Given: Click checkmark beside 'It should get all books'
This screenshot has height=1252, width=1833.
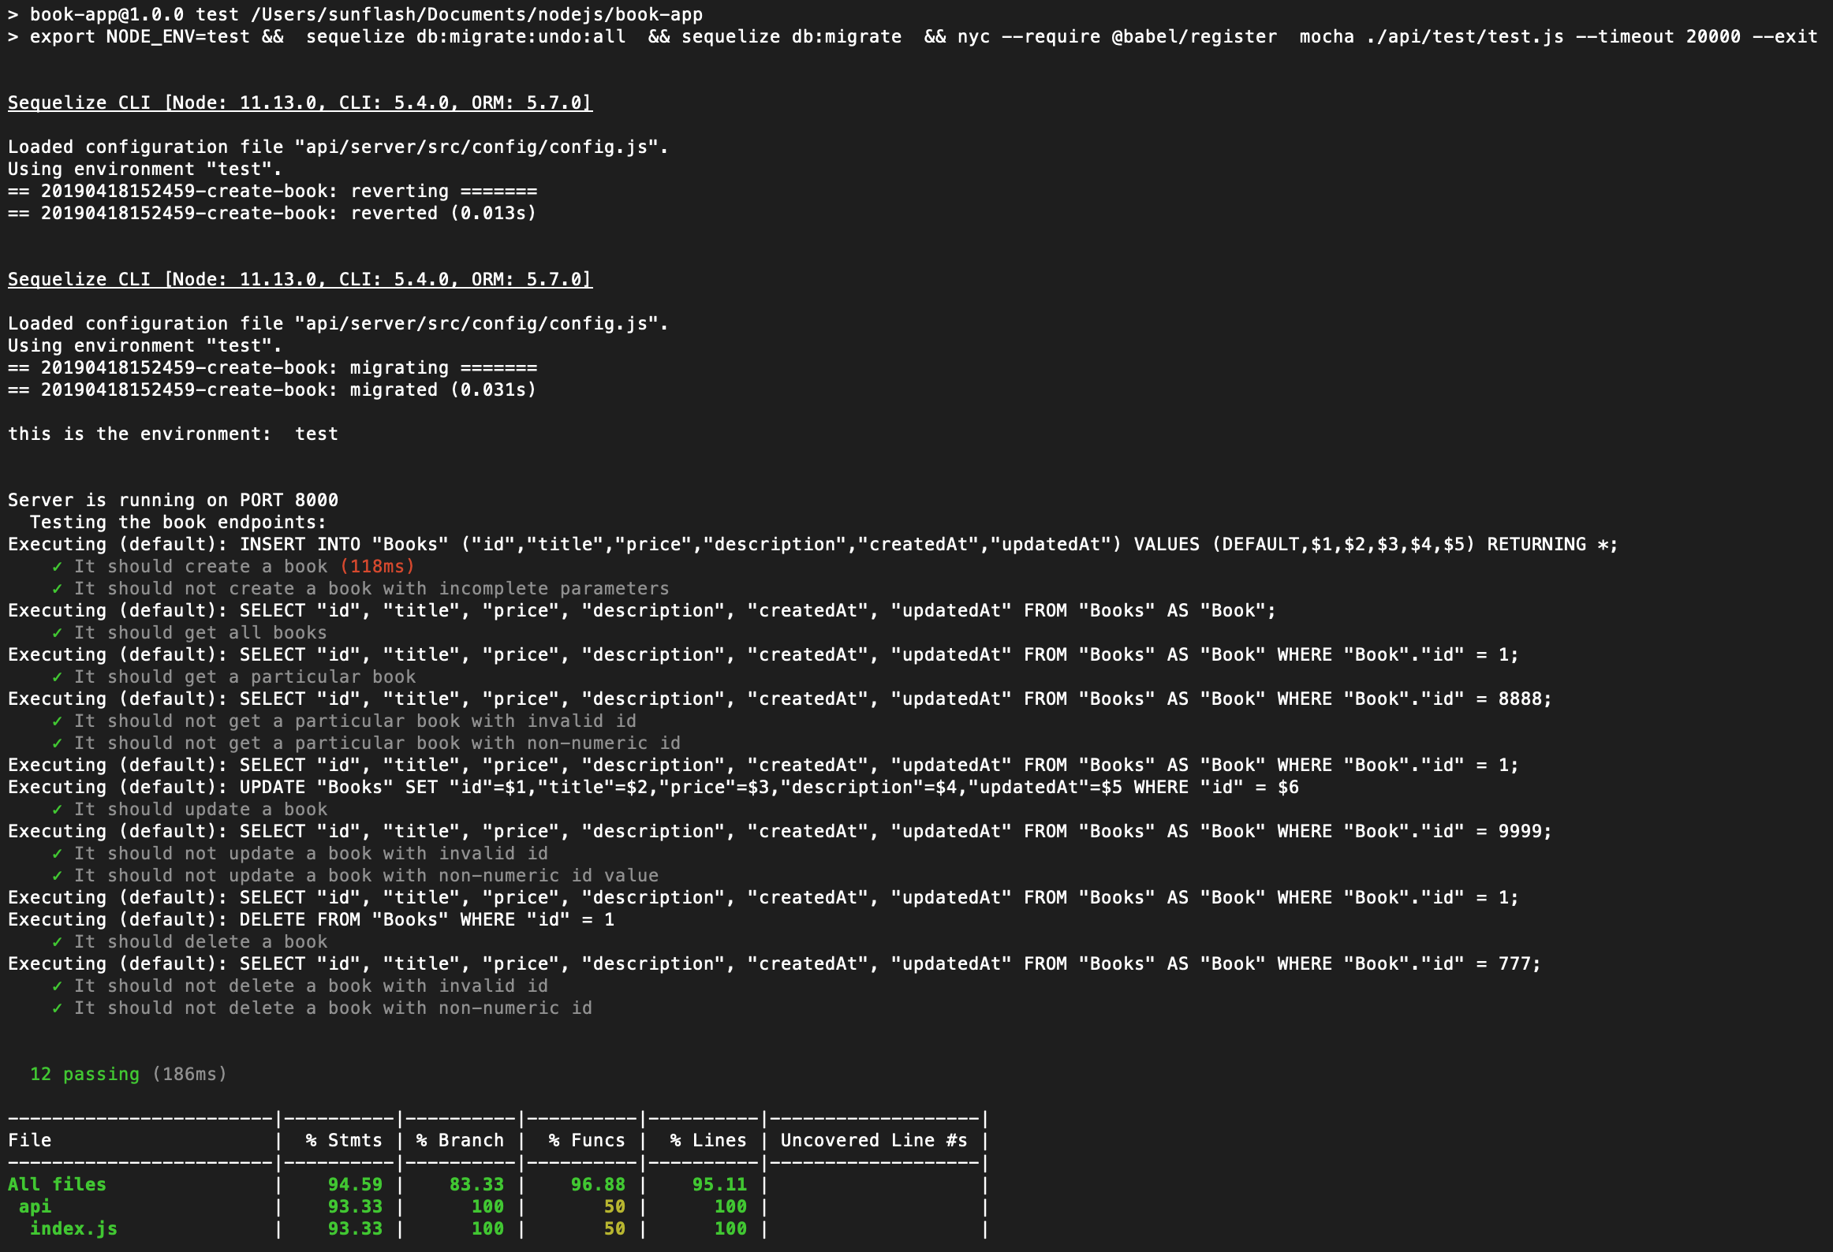Looking at the screenshot, I should tap(57, 633).
